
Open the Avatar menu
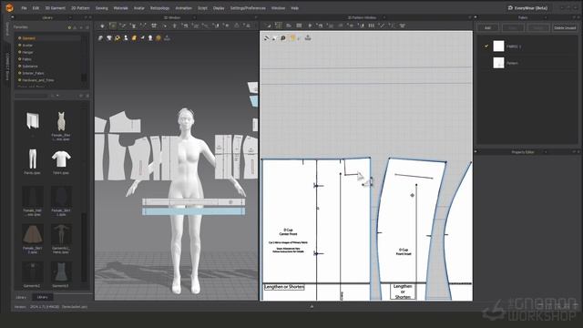[x=139, y=8]
